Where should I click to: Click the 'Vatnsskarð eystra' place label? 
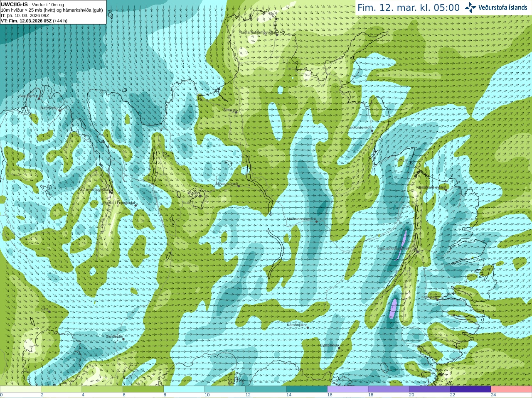point(431,187)
